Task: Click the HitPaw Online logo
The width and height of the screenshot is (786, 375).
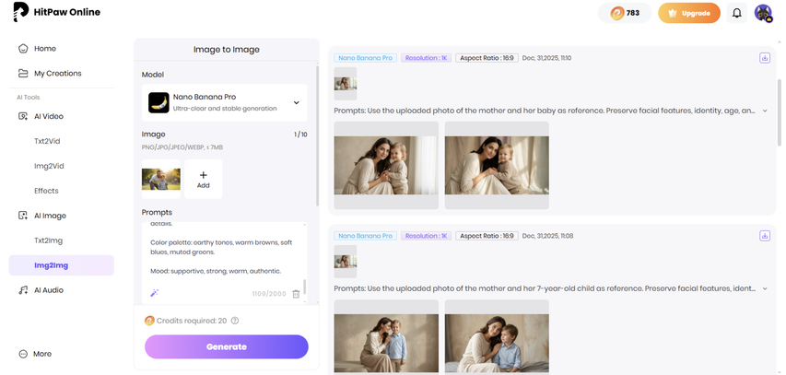Action: pyautogui.click(x=57, y=12)
